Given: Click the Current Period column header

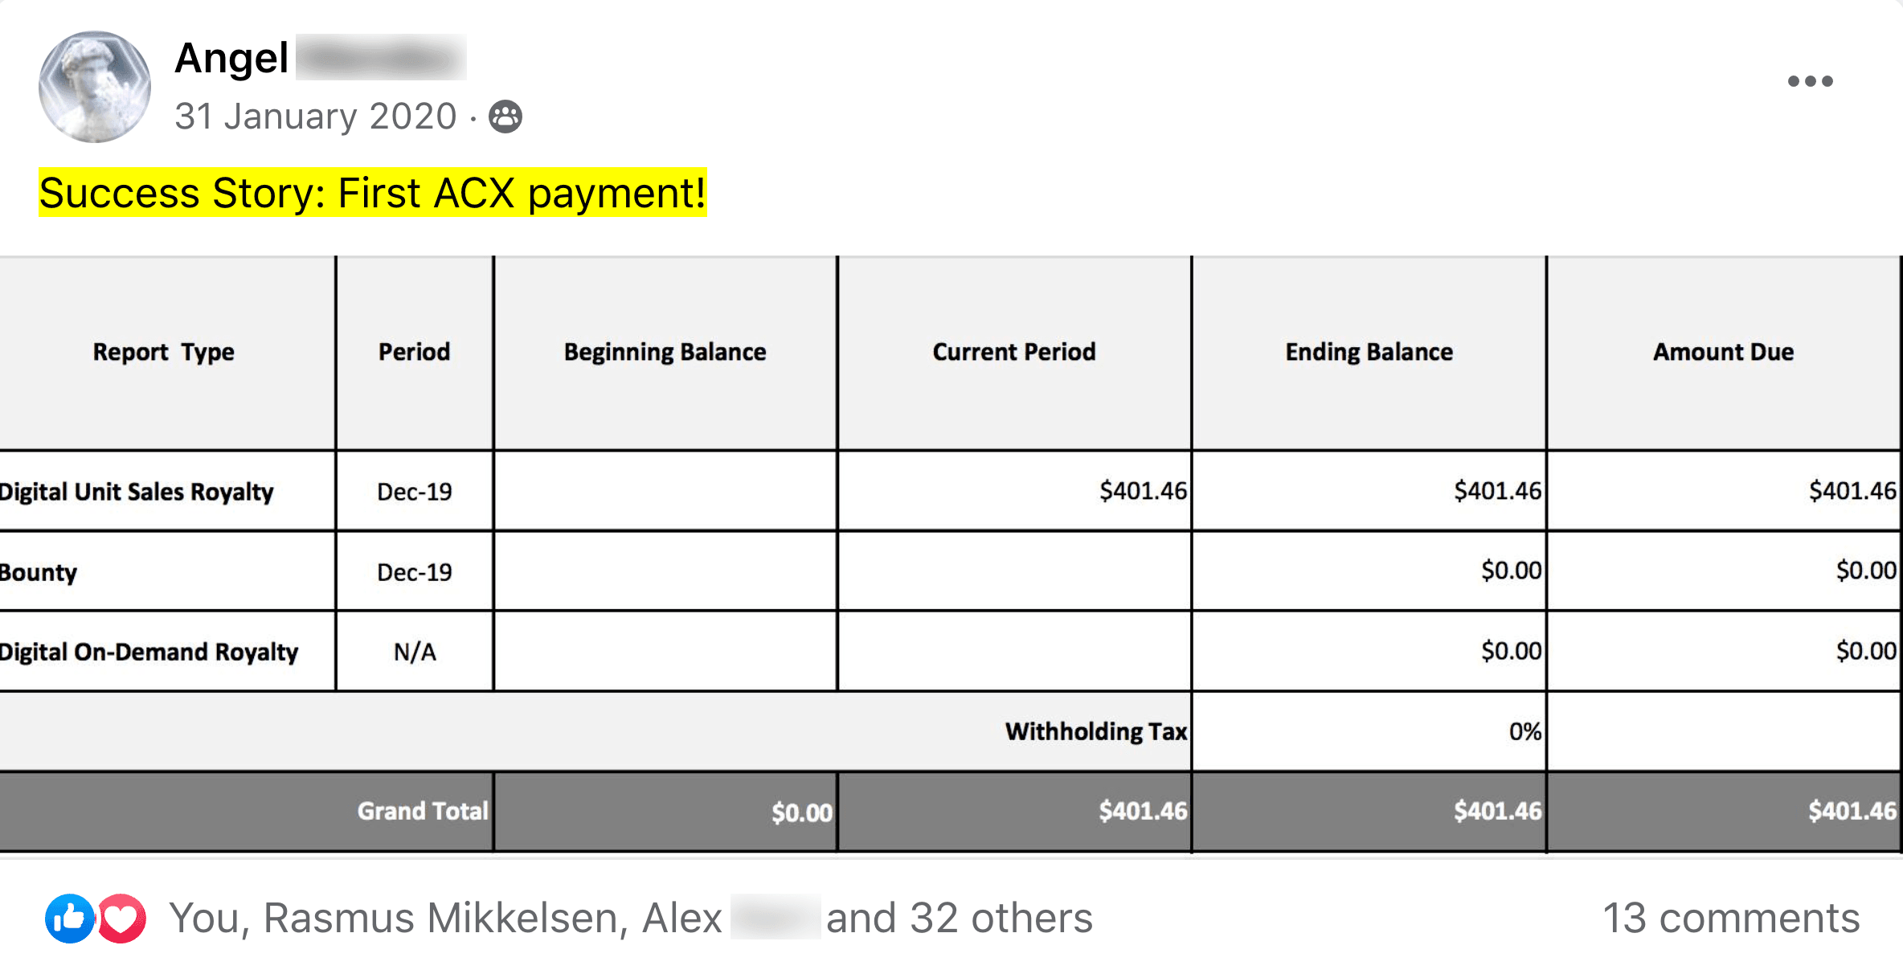Looking at the screenshot, I should coord(1013,352).
